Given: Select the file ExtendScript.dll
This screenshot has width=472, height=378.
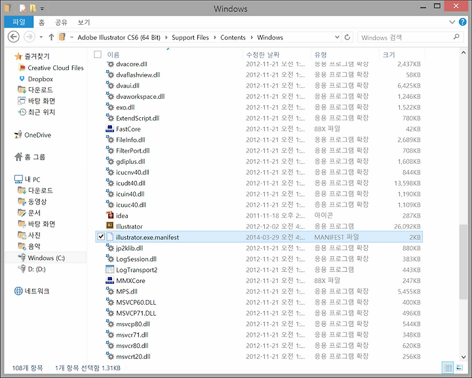Looking at the screenshot, I should (x=138, y=118).
